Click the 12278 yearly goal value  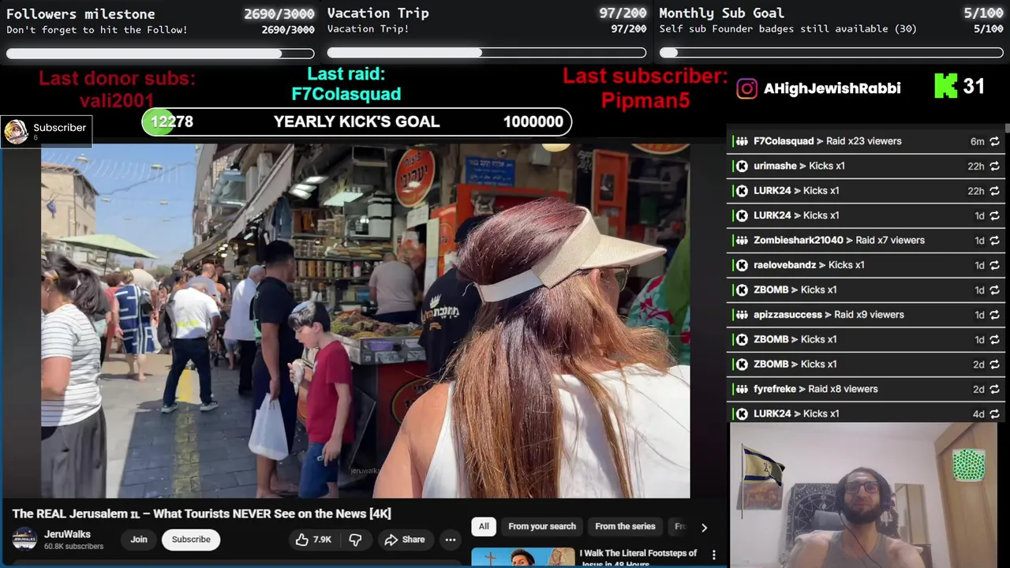tap(172, 121)
